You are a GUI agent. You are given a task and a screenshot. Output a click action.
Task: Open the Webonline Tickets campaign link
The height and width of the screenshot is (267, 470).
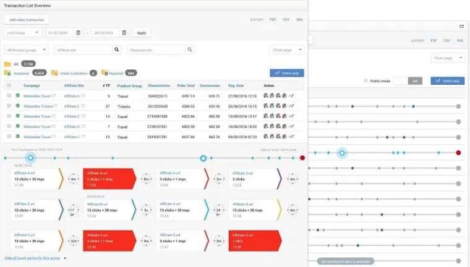(38, 106)
